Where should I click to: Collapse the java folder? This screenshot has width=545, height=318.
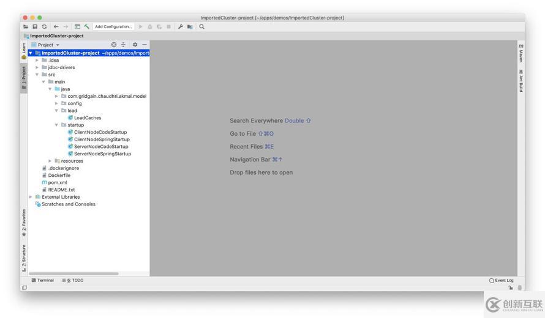pos(50,89)
